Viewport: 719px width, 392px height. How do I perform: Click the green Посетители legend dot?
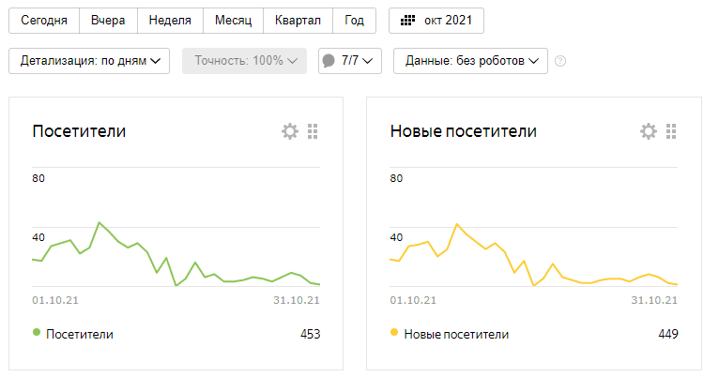coord(37,333)
